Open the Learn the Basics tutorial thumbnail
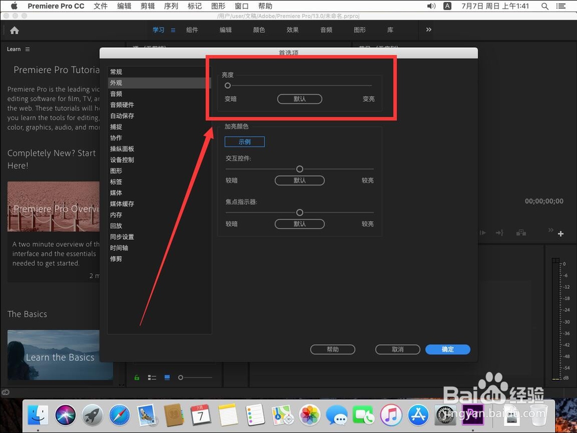This screenshot has height=433, width=577. tap(60, 355)
